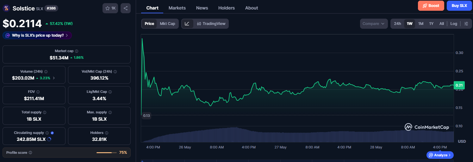Select the Mkt Cap toggle
The height and width of the screenshot is (162, 473).
[167, 24]
